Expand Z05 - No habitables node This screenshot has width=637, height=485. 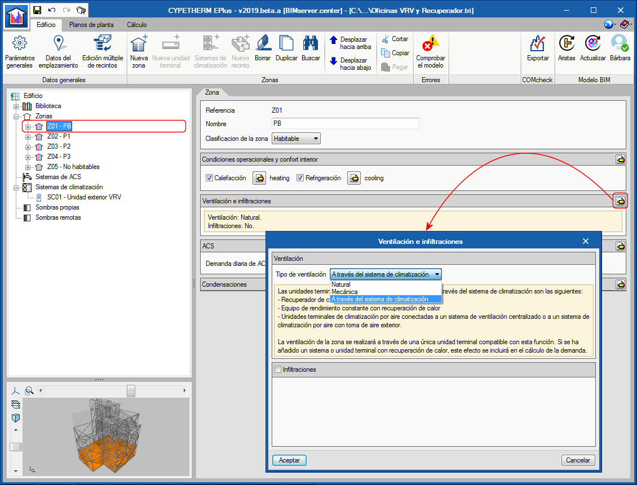point(28,167)
